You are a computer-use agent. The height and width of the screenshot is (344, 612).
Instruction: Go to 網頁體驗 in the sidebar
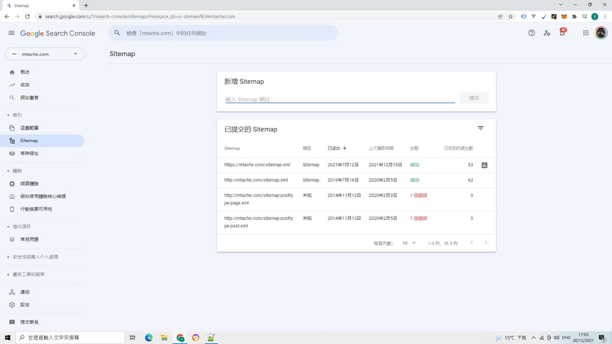pyautogui.click(x=29, y=183)
